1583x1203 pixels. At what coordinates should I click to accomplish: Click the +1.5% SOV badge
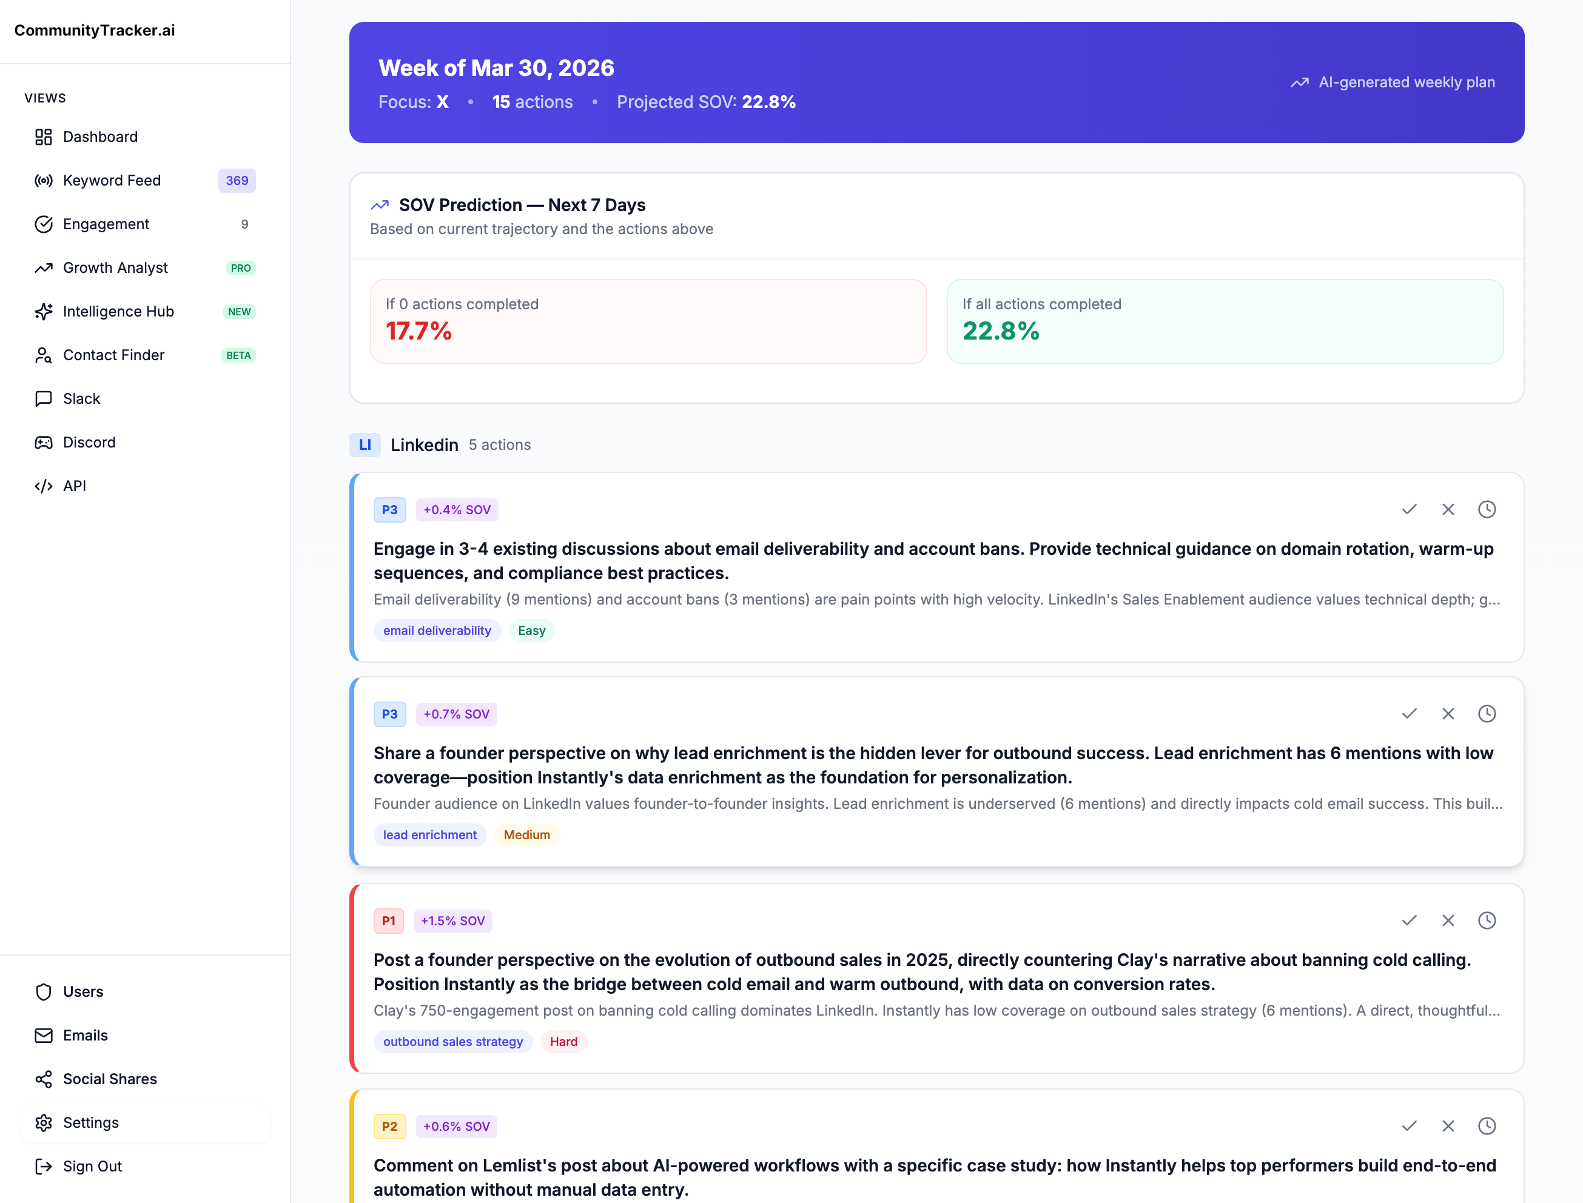click(x=452, y=921)
